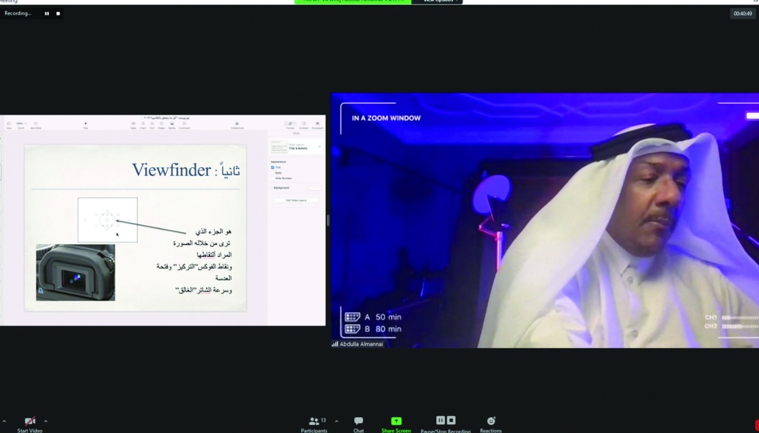Open the Chat panel

coord(359,421)
